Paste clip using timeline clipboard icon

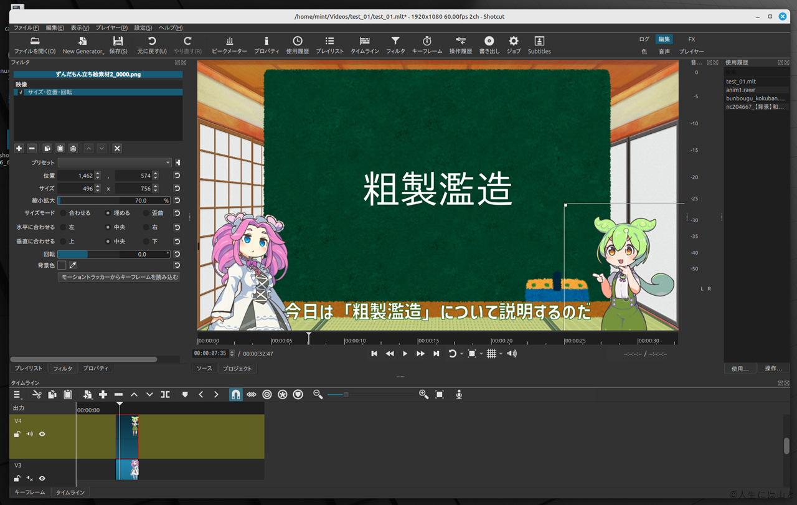[68, 394]
